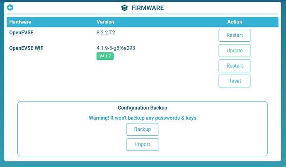Click the OpenEVSE hardware row label
286x167 pixels.
click(x=22, y=32)
